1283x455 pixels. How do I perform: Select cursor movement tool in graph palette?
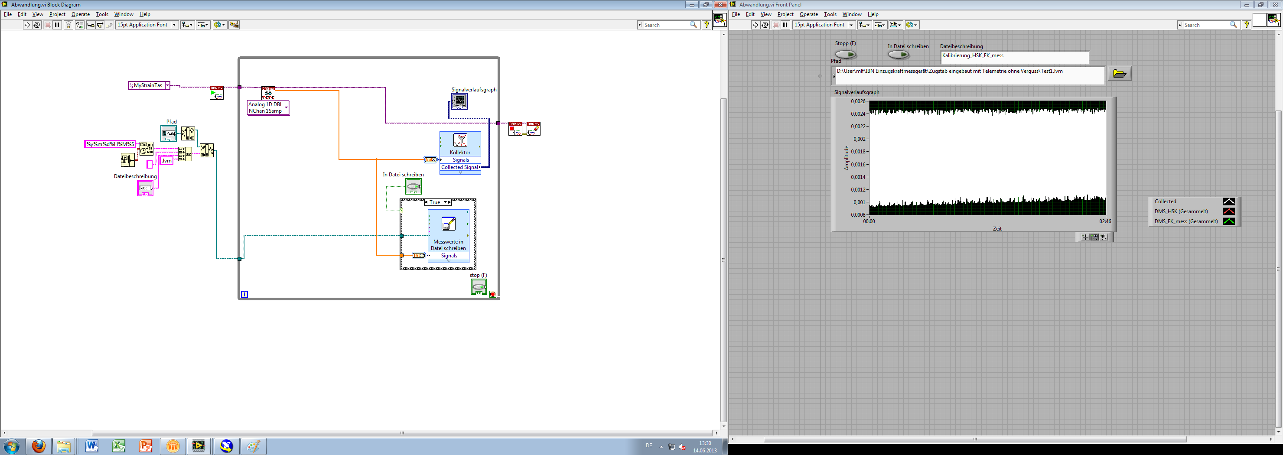click(x=1085, y=237)
